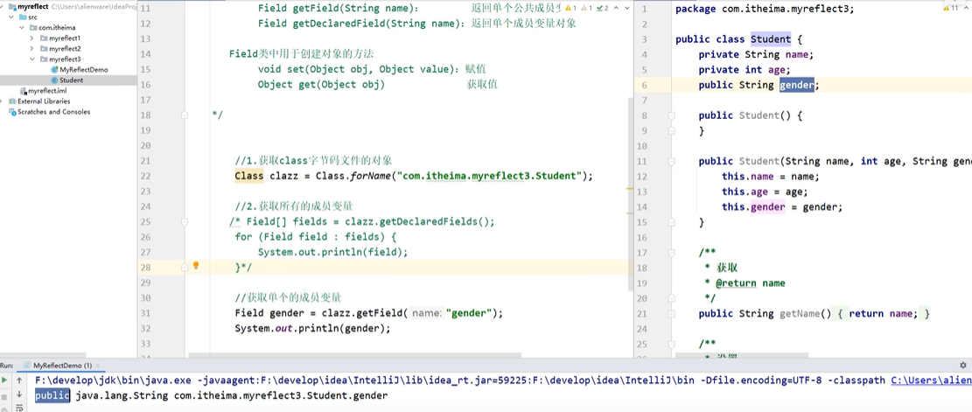Click the Student editor horizontal scrollbar
Viewport: 972px width, 412px height.
pyautogui.click(x=742, y=356)
